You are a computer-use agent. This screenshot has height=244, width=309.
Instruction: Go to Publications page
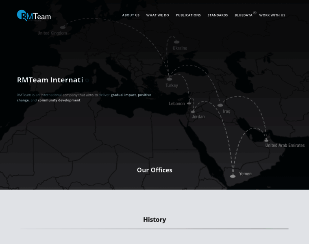point(188,15)
